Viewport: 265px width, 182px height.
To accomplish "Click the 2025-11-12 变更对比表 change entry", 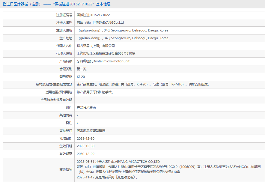I will point(108,177).
